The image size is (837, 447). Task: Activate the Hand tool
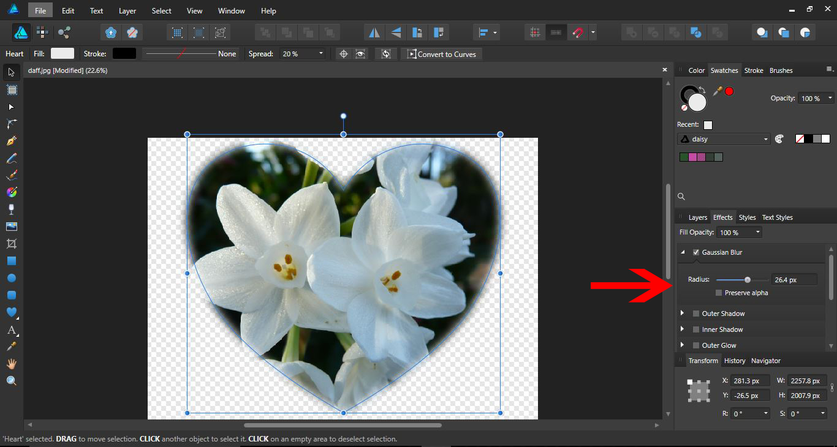click(x=11, y=363)
